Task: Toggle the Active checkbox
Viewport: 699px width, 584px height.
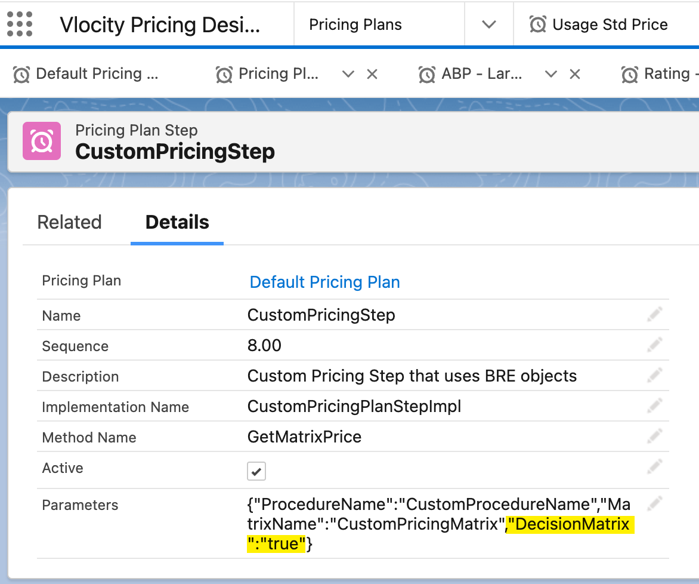Action: 256,471
